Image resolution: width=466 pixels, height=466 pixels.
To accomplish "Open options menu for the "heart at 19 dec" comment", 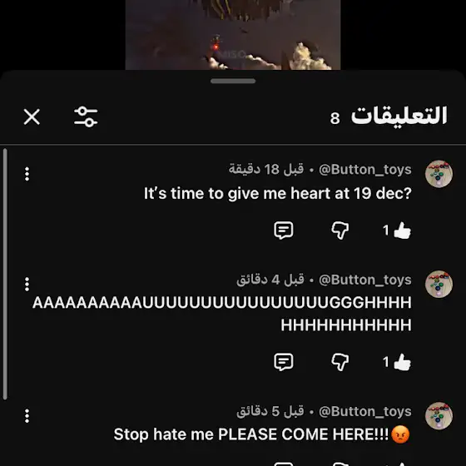I will [x=27, y=174].
